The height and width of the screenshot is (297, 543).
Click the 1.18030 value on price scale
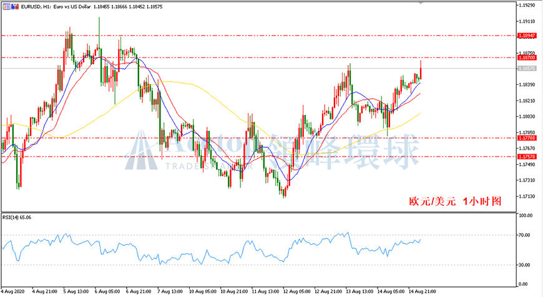[526, 117]
